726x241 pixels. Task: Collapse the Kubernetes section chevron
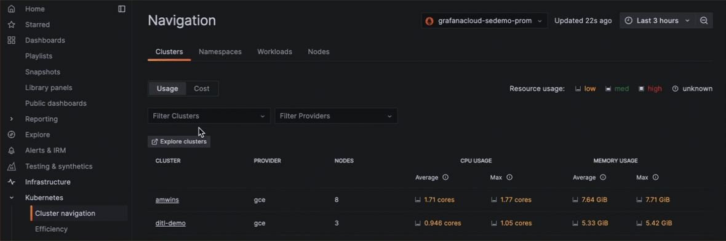coord(12,197)
